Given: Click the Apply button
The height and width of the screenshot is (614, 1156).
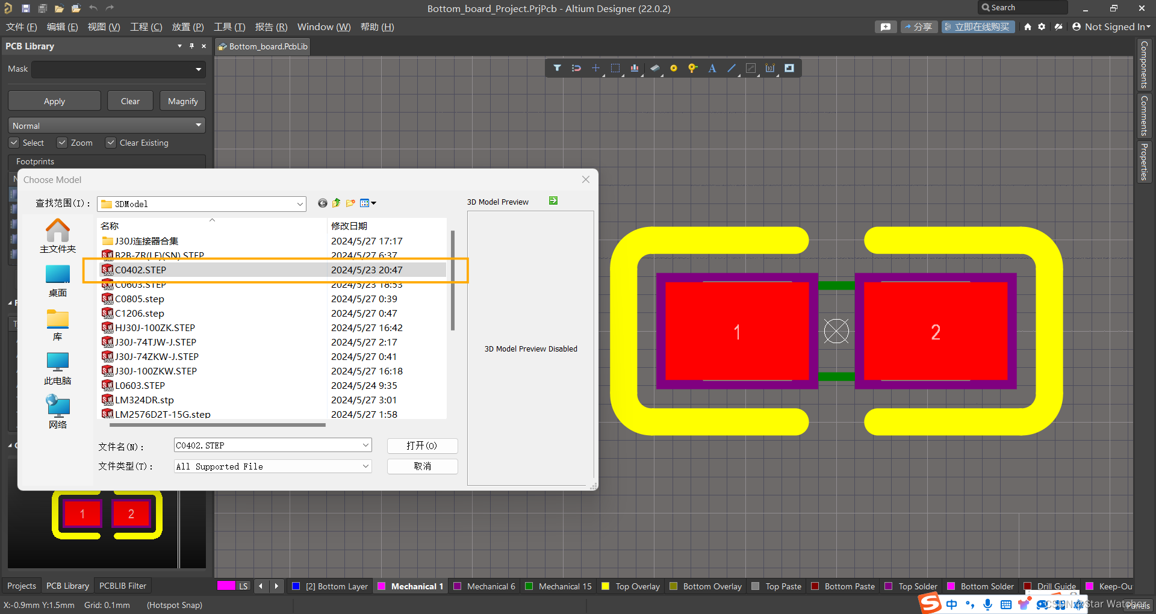Looking at the screenshot, I should click(x=54, y=101).
